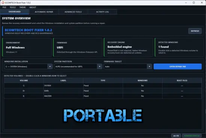Open the ABOUT menu
Screen dimensions: 206x138
33,7
